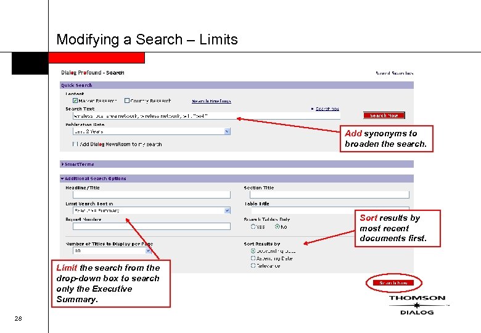Click the Report Number input field
Image resolution: width=481 pixels, height=333 pixels.
pyautogui.click(x=152, y=226)
